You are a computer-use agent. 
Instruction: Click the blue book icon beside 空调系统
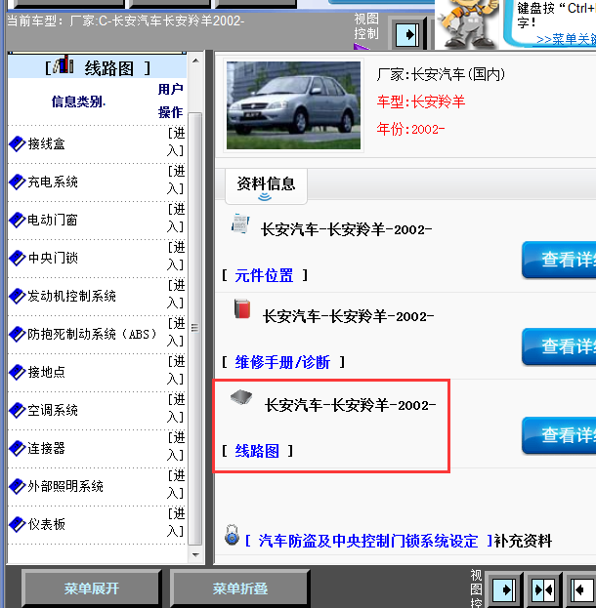coord(17,410)
